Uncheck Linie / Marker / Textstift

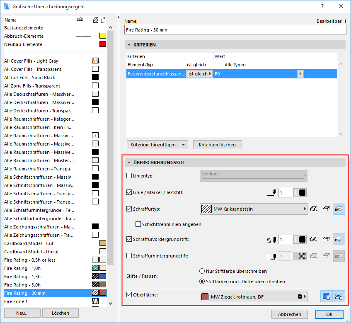click(x=129, y=192)
